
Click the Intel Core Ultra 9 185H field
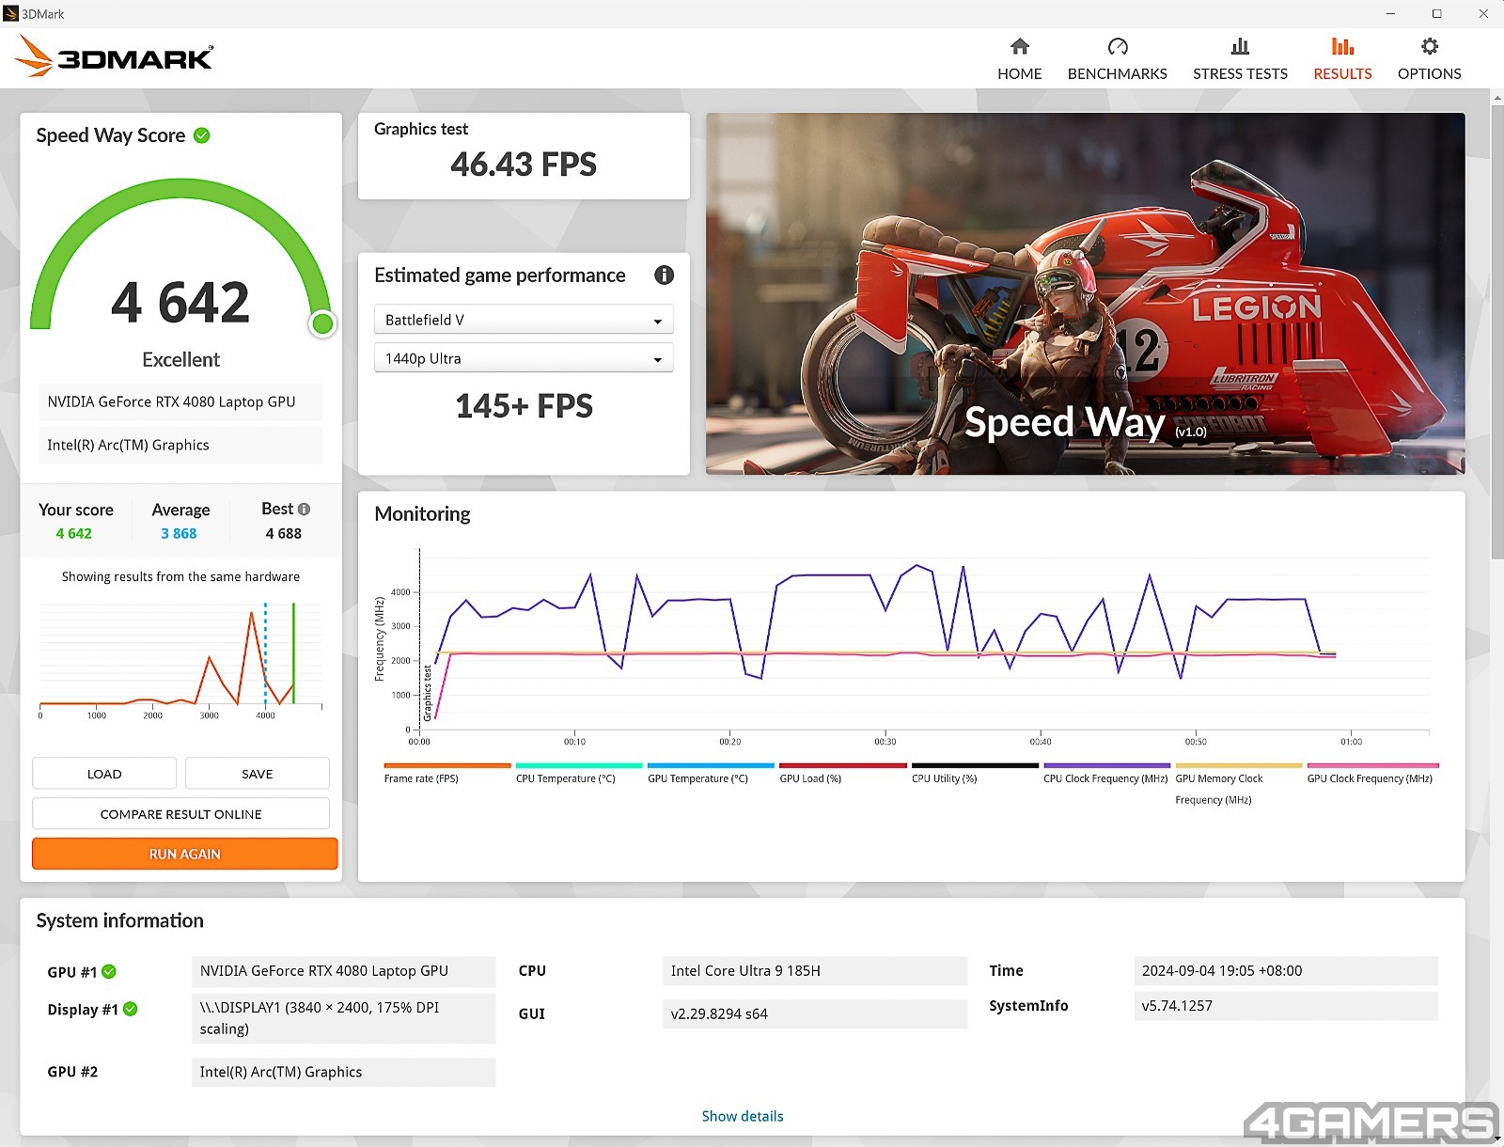coord(814,970)
